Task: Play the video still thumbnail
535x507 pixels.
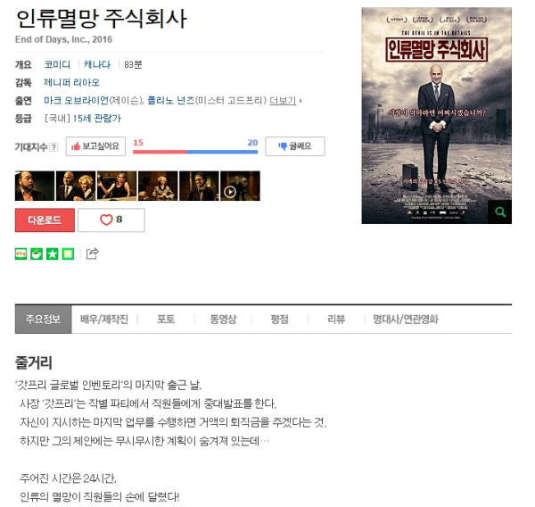Action: (x=240, y=186)
